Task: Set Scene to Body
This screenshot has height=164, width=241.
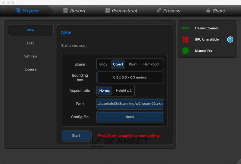Action: pos(103,64)
